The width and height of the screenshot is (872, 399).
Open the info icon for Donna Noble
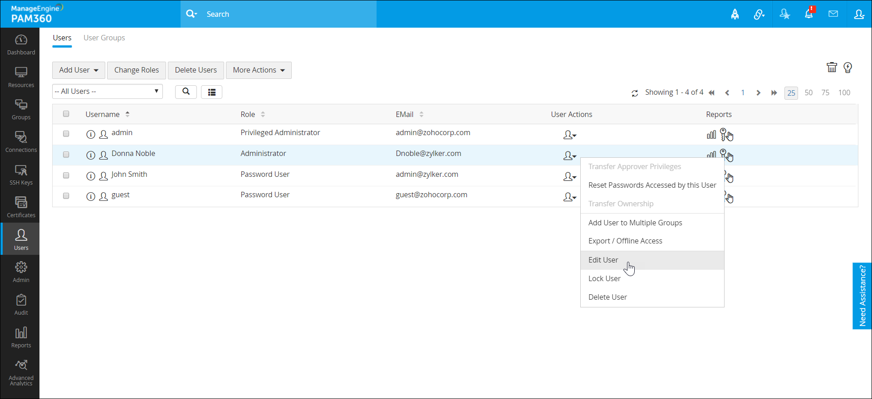[x=91, y=155]
